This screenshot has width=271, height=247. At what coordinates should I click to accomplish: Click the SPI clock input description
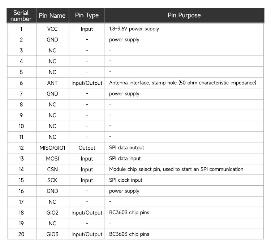click(126, 180)
